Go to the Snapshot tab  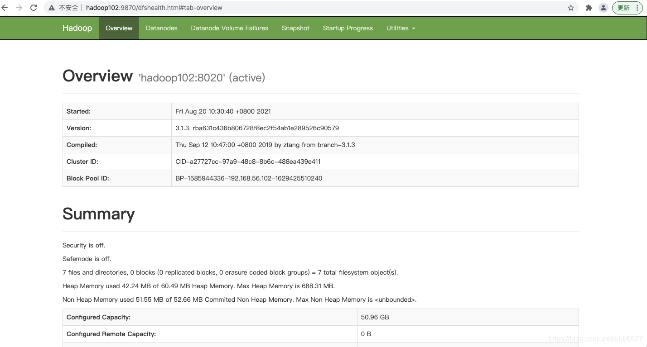(x=295, y=28)
